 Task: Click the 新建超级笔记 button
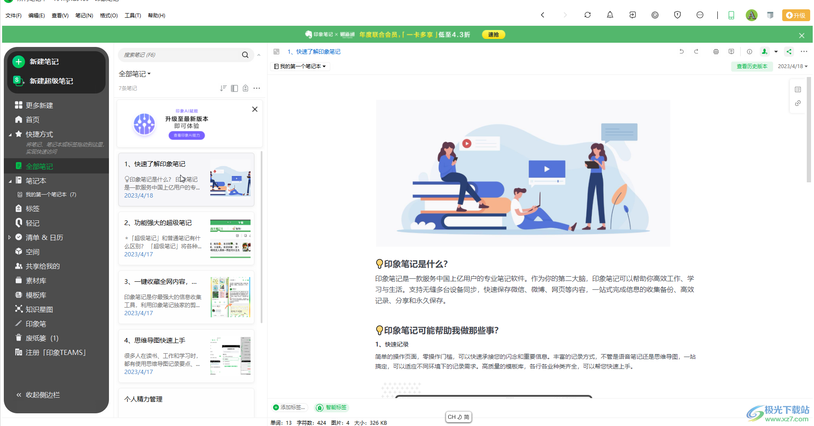point(43,81)
